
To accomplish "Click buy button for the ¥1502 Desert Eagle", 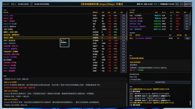I will (x=123, y=62).
